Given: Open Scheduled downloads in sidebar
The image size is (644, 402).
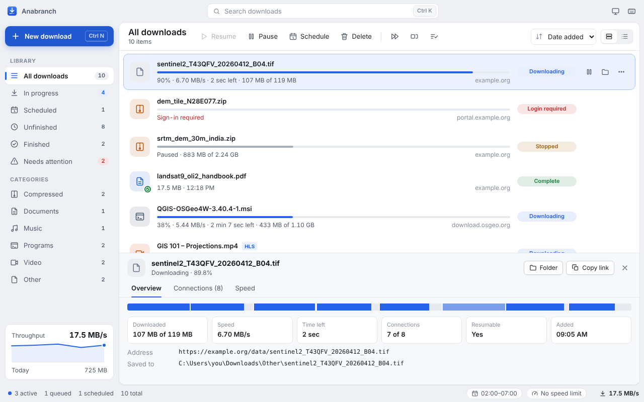Looking at the screenshot, I should coord(59,110).
